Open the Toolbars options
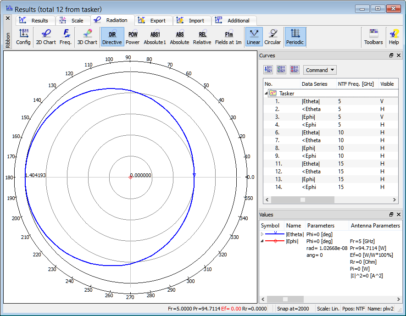 tap(373, 37)
